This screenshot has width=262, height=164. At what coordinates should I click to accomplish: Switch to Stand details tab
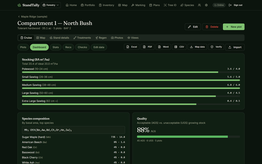pos(59,38)
